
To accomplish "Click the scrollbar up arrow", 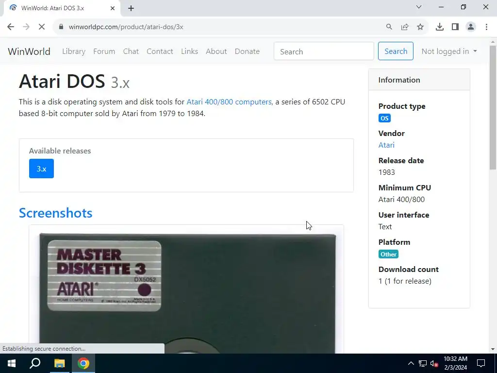I will click(493, 42).
